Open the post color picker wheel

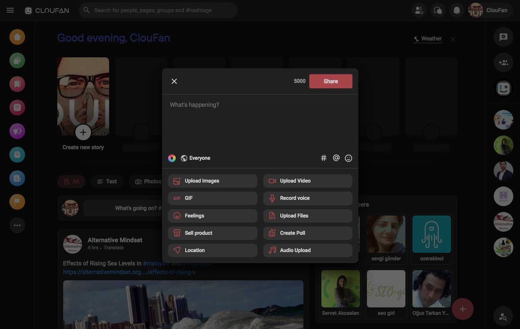(172, 158)
